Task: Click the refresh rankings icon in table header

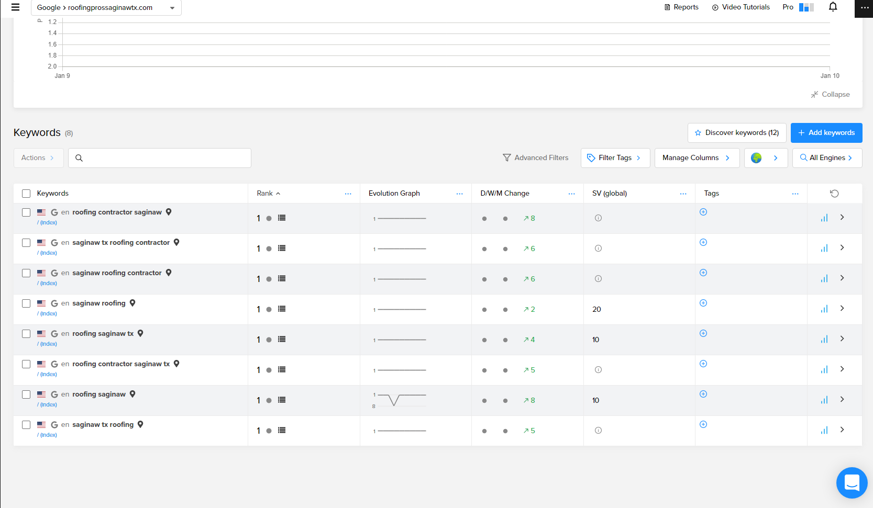Action: 834,194
